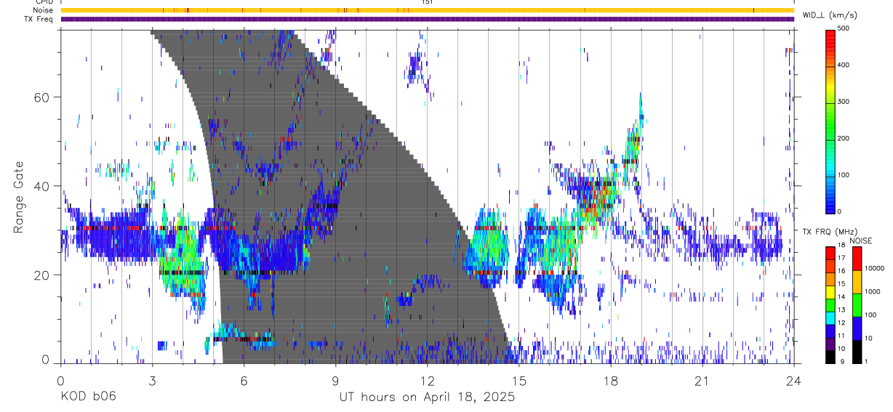The width and height of the screenshot is (893, 412).
Task: Click x-axis tick label '21'
Action: (702, 380)
